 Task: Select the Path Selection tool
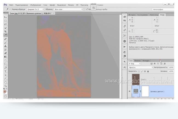(5, 75)
